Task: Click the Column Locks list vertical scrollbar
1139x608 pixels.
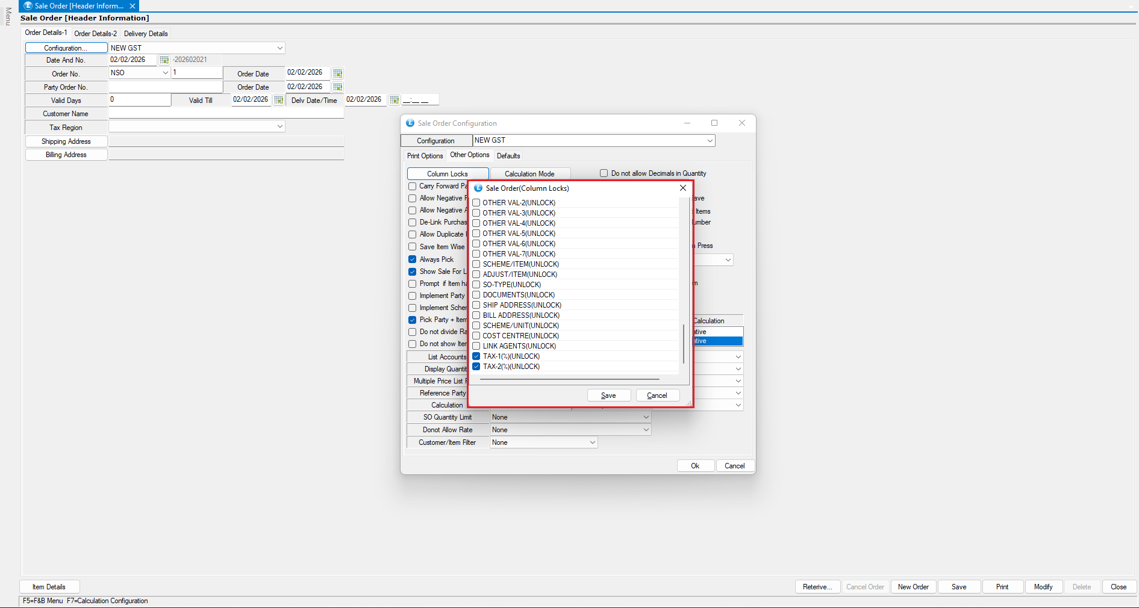Action: [684, 343]
